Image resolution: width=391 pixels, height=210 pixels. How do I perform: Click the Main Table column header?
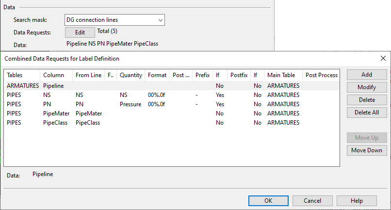(x=283, y=75)
